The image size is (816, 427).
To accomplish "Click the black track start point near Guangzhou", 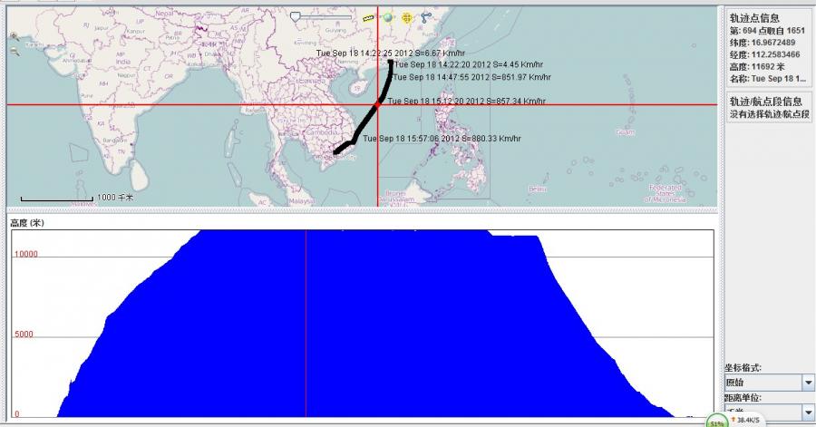I will [x=390, y=63].
